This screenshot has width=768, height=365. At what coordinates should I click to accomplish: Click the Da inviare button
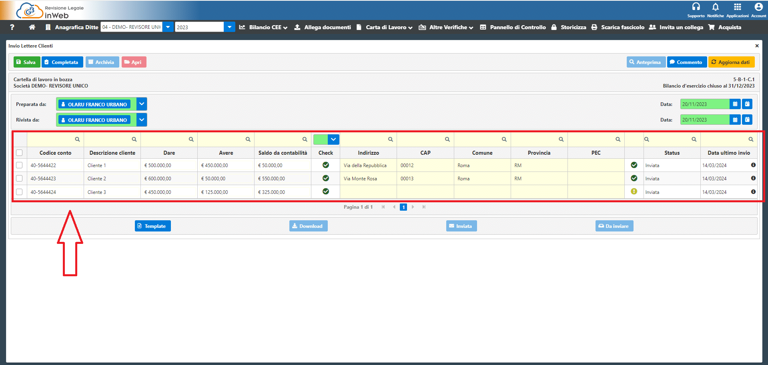[614, 226]
